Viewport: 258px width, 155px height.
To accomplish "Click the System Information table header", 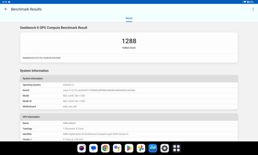I will coord(129,78).
